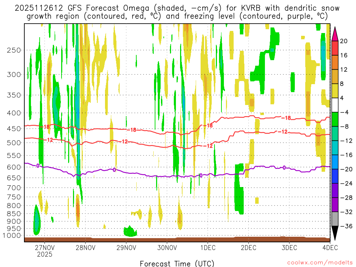
Task: Click the 400 pressure level label
Action: (14, 113)
